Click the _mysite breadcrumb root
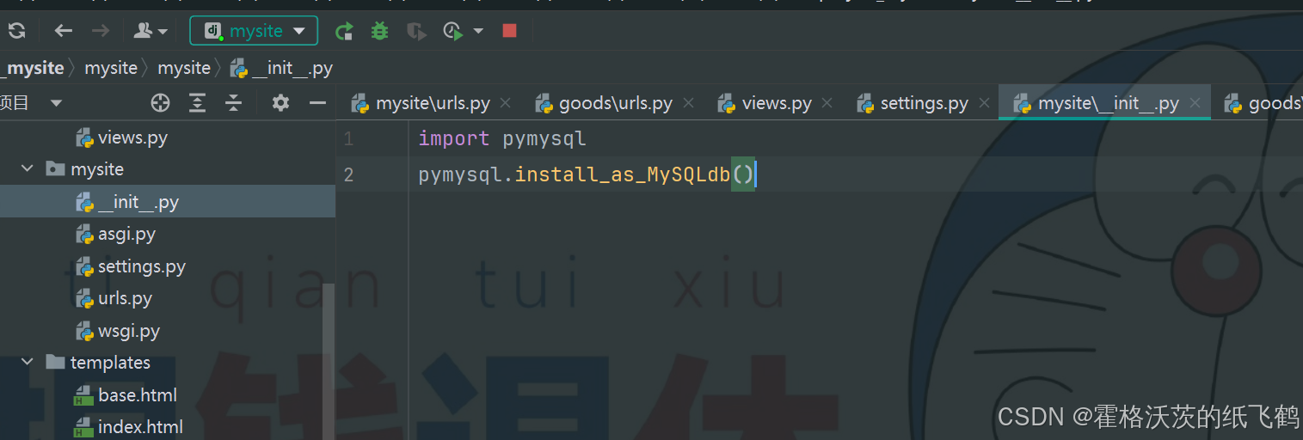This screenshot has height=440, width=1303. click(33, 68)
